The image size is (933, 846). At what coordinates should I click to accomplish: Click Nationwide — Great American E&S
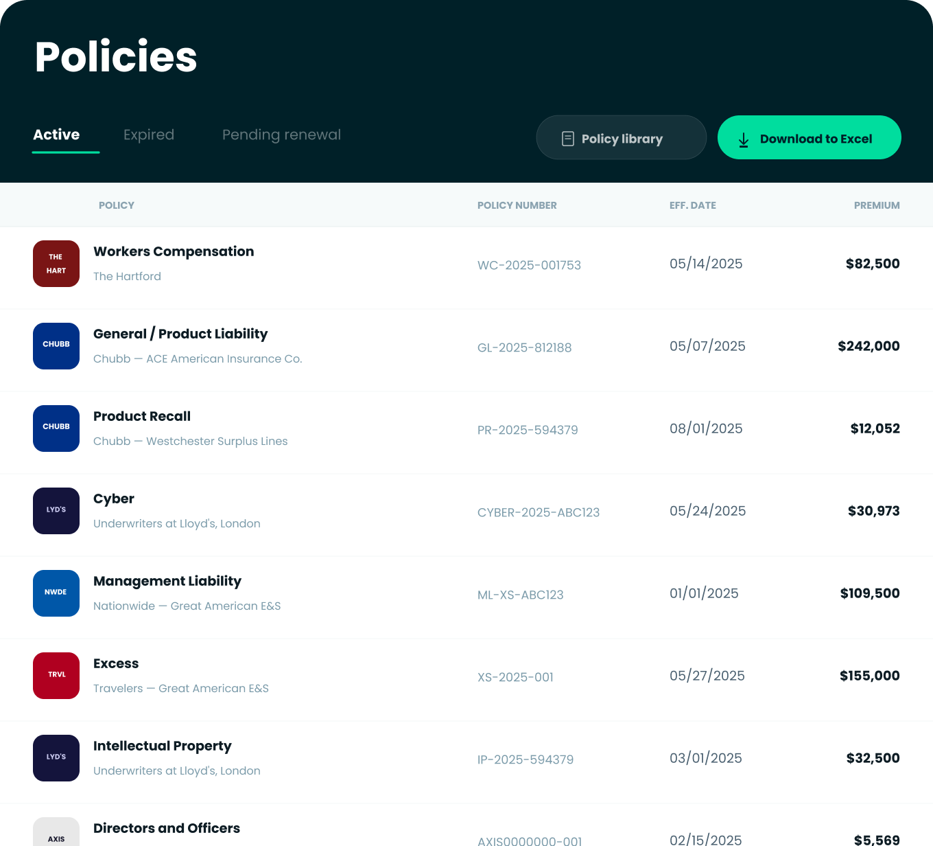(187, 606)
